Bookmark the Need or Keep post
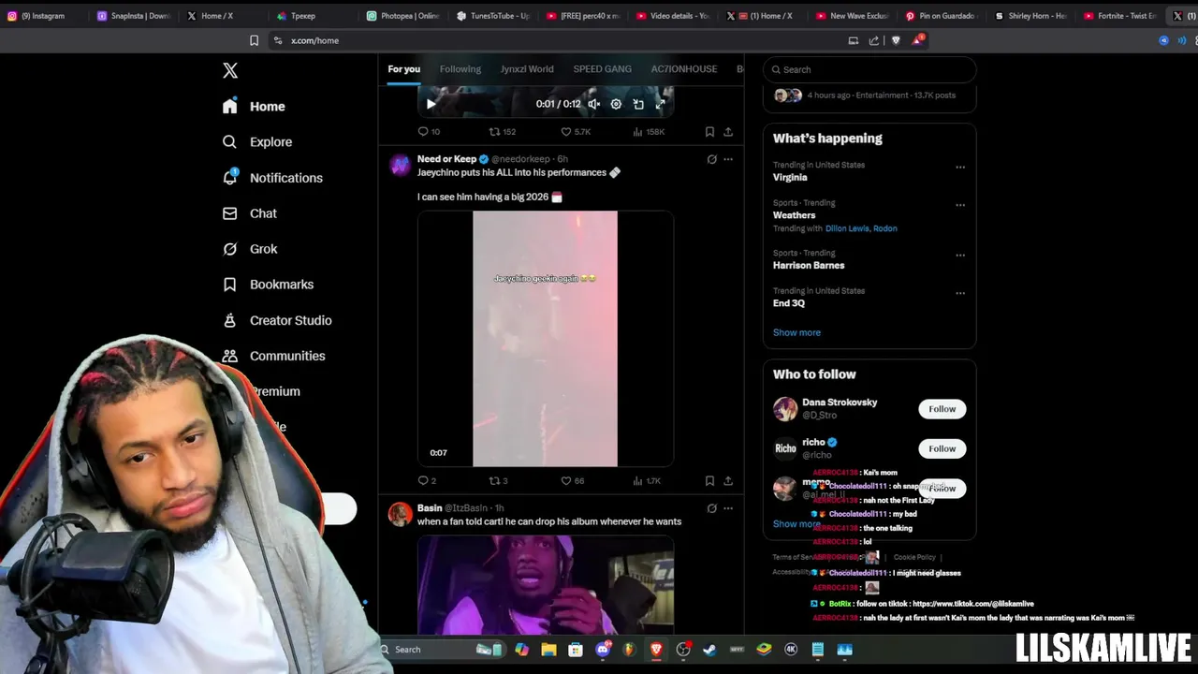Viewport: 1198px width, 674px height. [709, 481]
